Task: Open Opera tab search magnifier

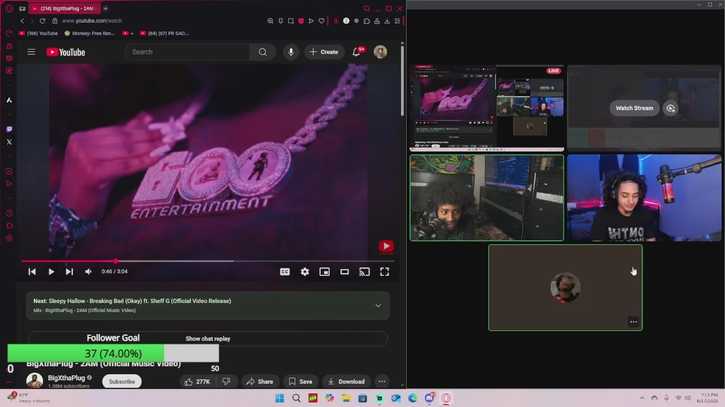Action: tap(366, 8)
